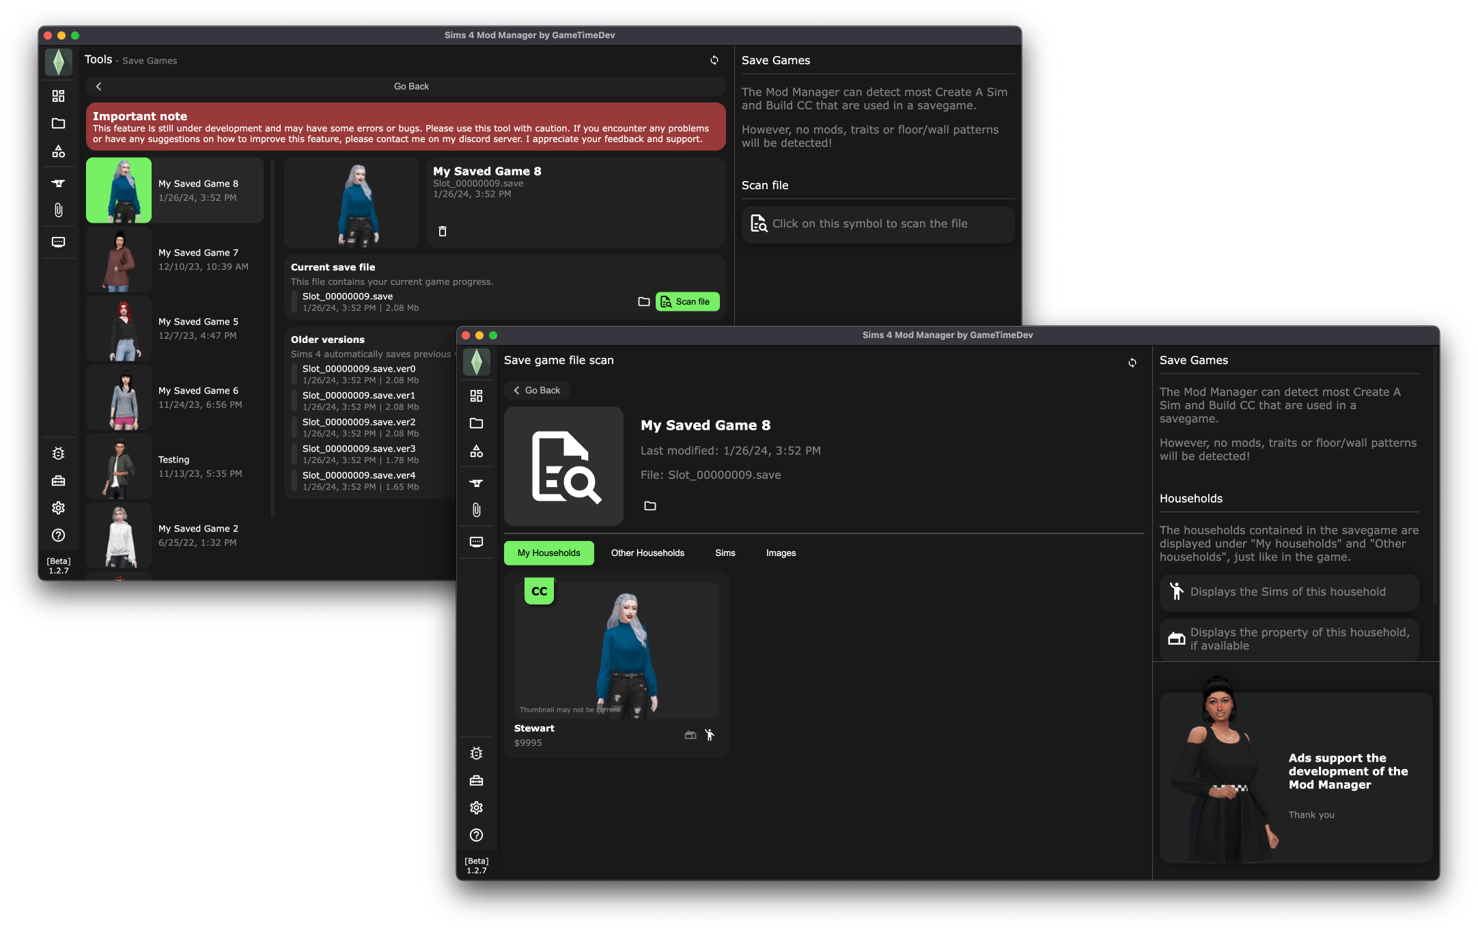This screenshot has width=1478, height=931.
Task: Open monitor icon in back window sidebar
Action: (x=59, y=242)
